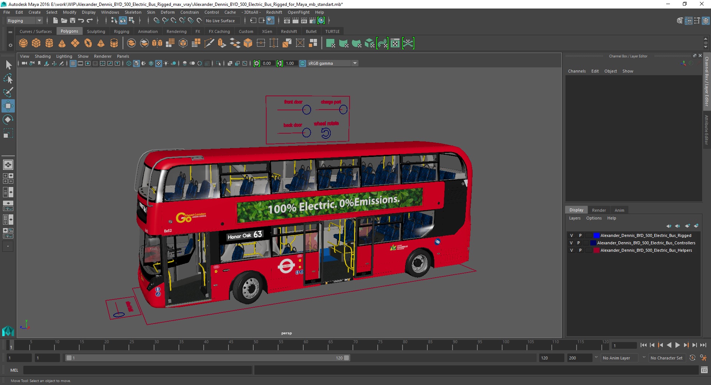Create a polygon cone from the shelf
The image size is (711, 385).
(62, 43)
